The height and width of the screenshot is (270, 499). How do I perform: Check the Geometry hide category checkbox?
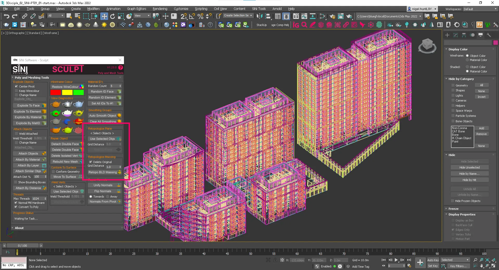[453, 85]
